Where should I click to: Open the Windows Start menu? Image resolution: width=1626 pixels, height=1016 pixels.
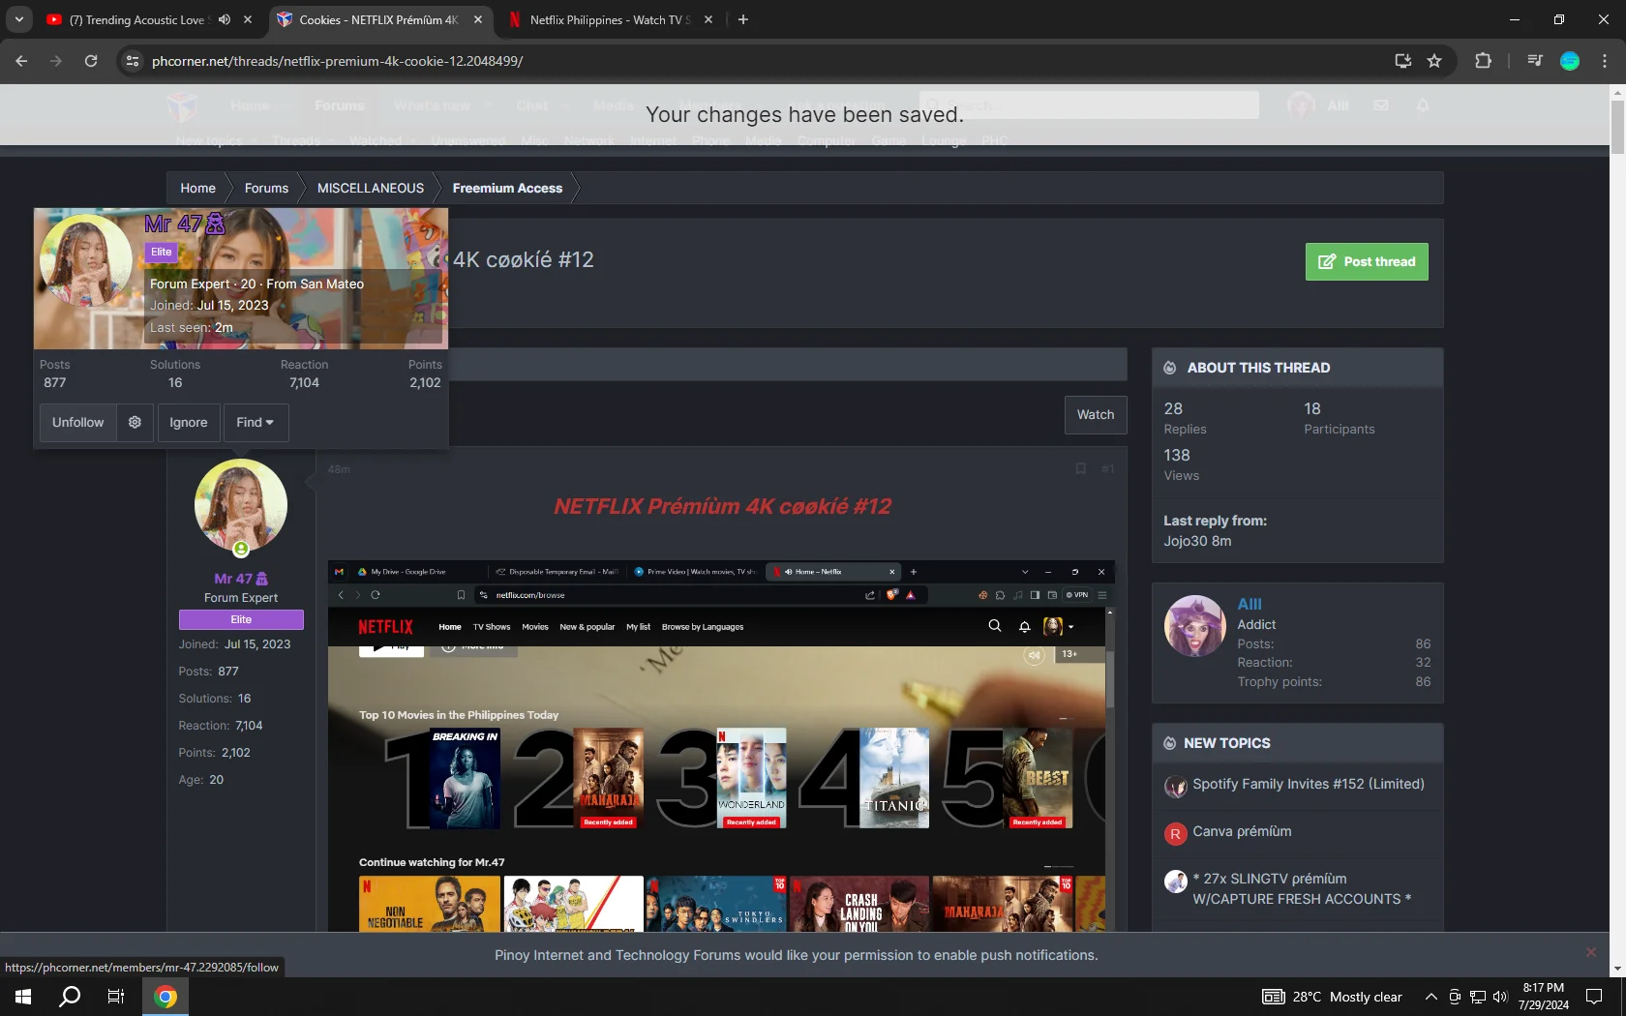click(23, 997)
